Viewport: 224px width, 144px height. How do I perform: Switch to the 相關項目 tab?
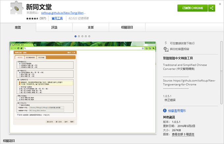pos(127,27)
